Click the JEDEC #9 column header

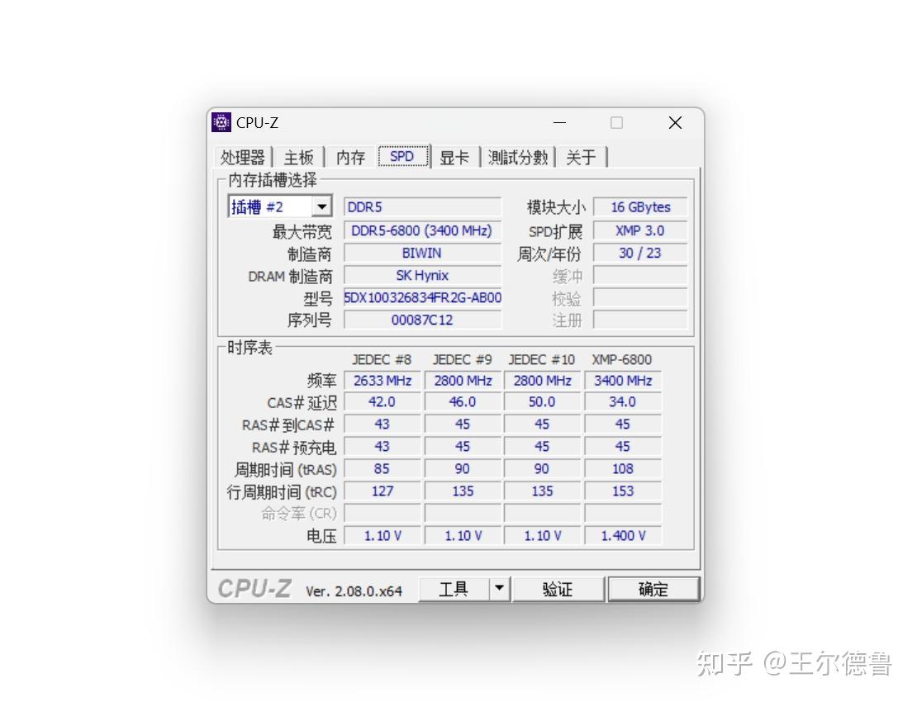tap(462, 359)
